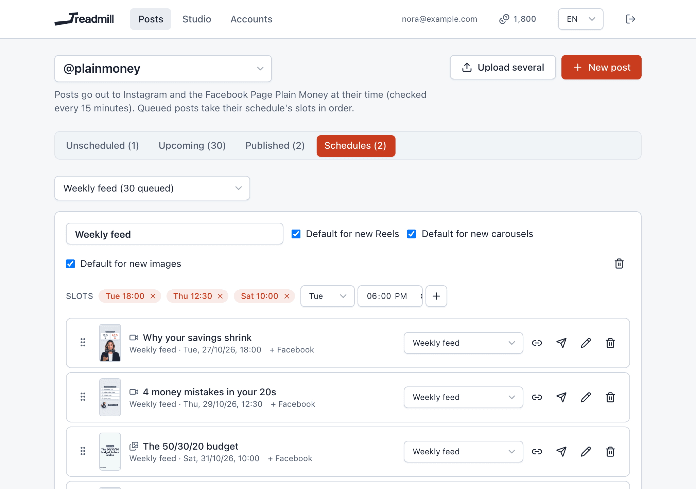This screenshot has width=696, height=489.
Task: Click the Upload several button
Action: coord(503,67)
